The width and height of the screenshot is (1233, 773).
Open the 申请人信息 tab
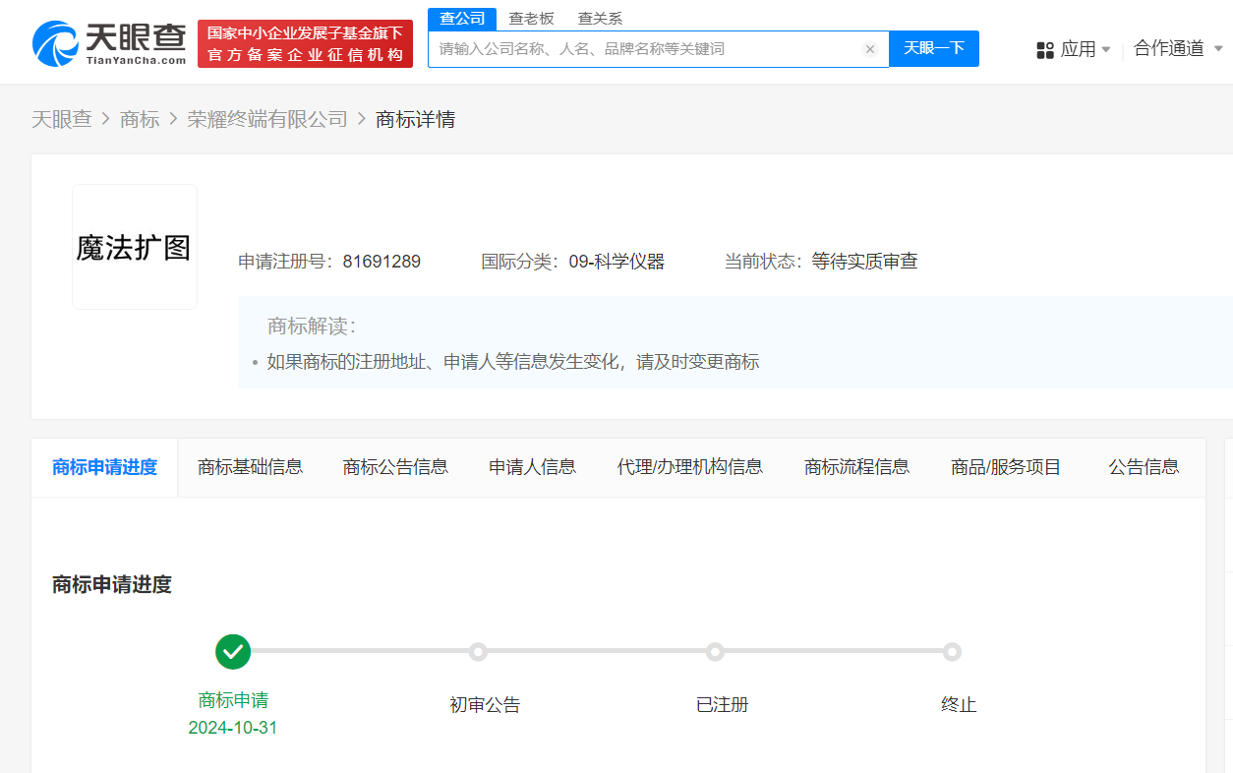click(532, 467)
